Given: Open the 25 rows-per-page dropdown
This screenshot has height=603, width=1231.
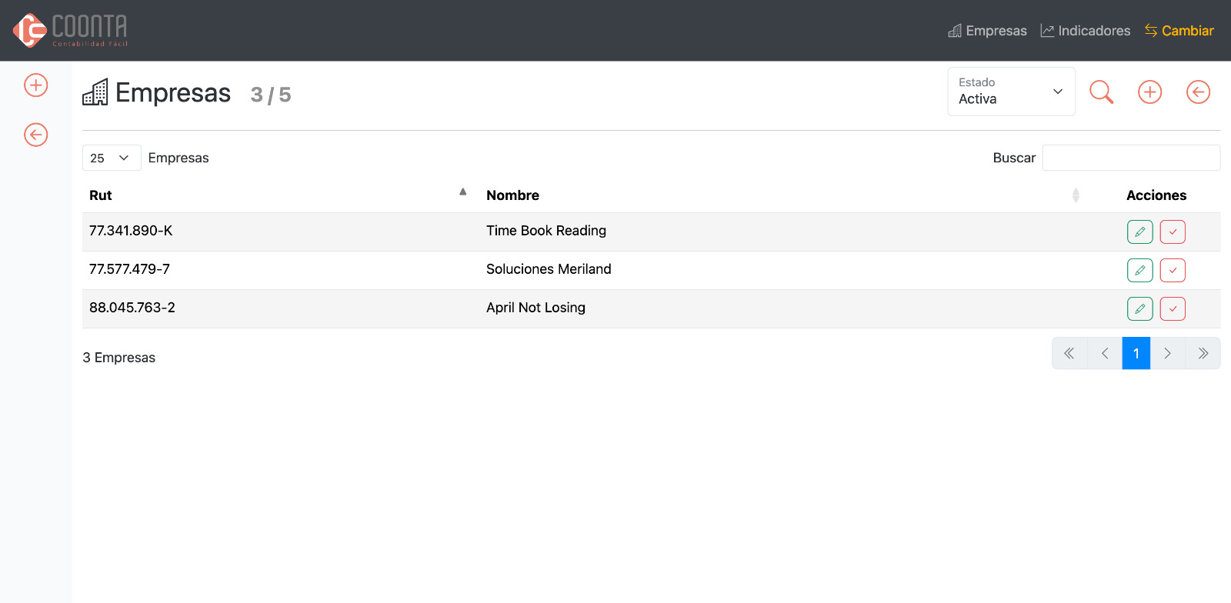Looking at the screenshot, I should click(x=111, y=158).
